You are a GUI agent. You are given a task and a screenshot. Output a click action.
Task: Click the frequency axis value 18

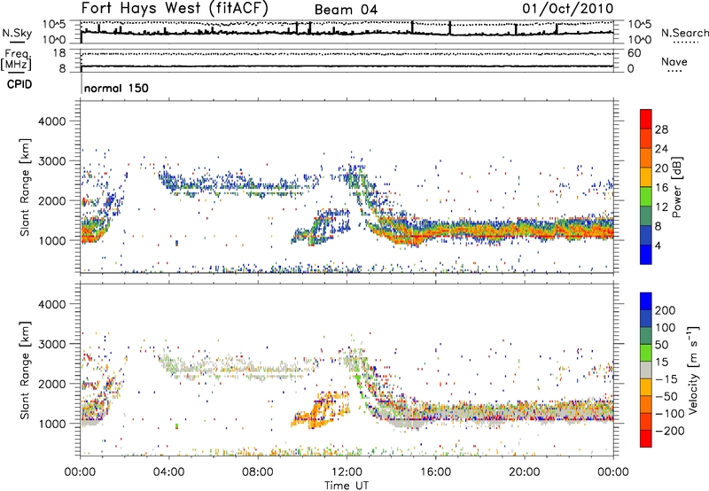coord(59,53)
